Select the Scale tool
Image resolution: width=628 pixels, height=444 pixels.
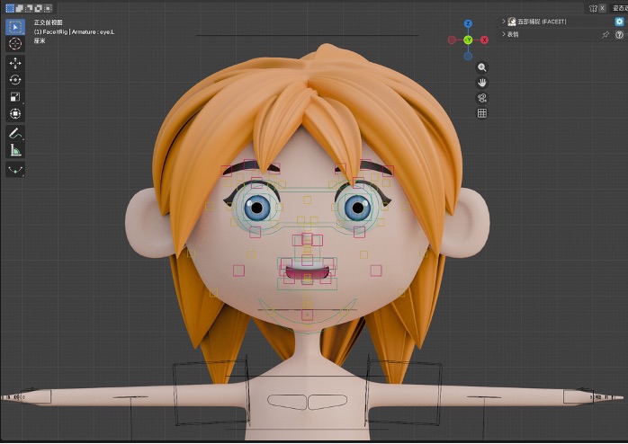15,97
